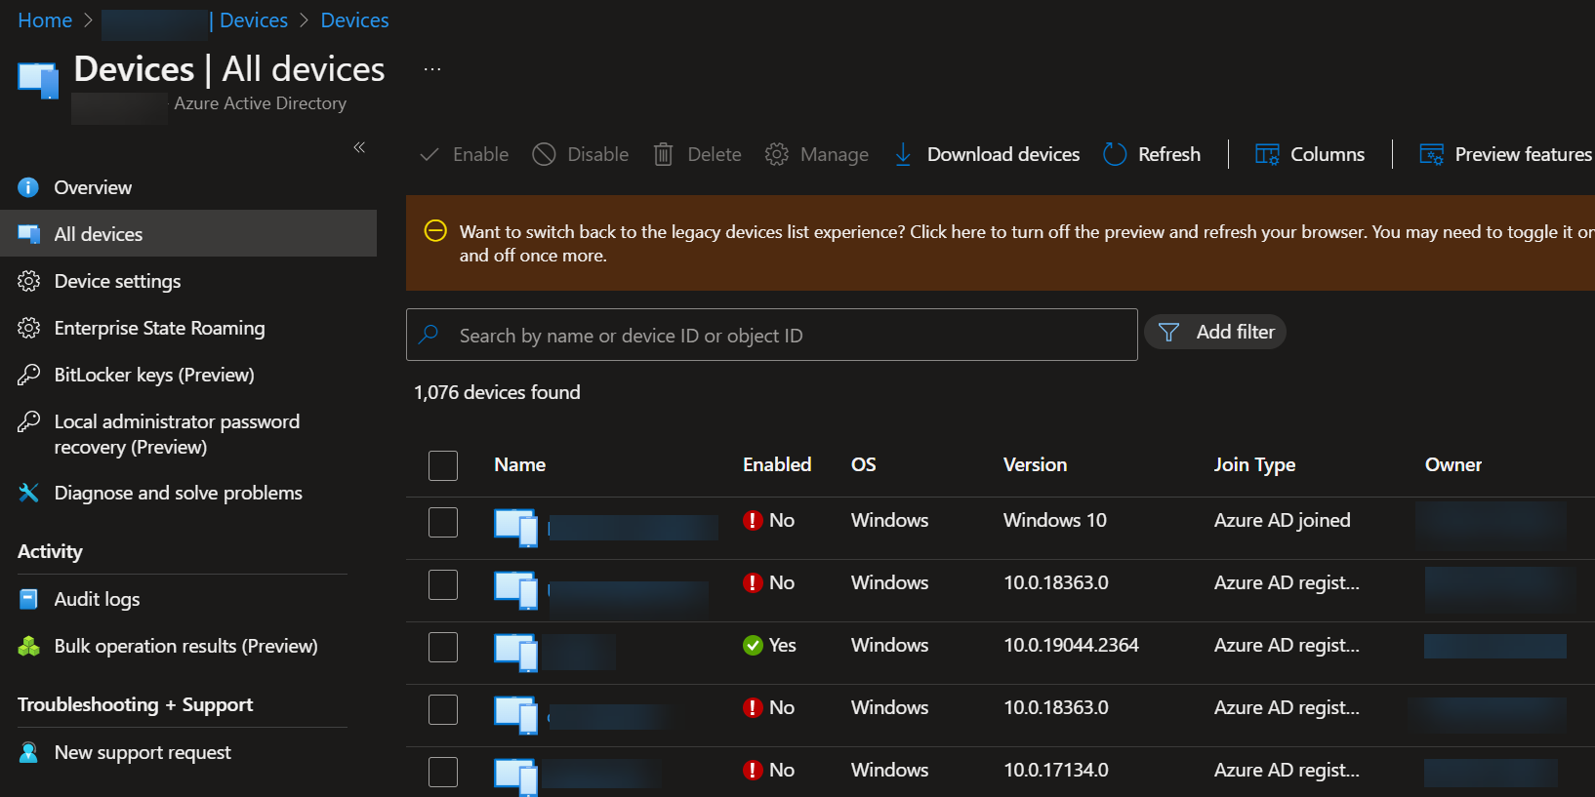Click the Preview features icon
The height and width of the screenshot is (797, 1595).
point(1431,154)
